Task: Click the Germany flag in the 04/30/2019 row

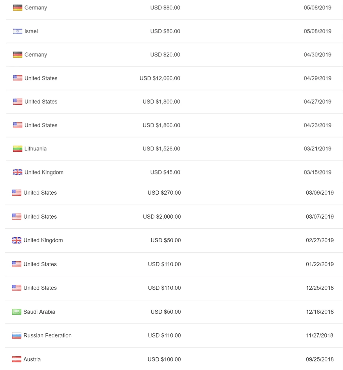Action: 18,55
